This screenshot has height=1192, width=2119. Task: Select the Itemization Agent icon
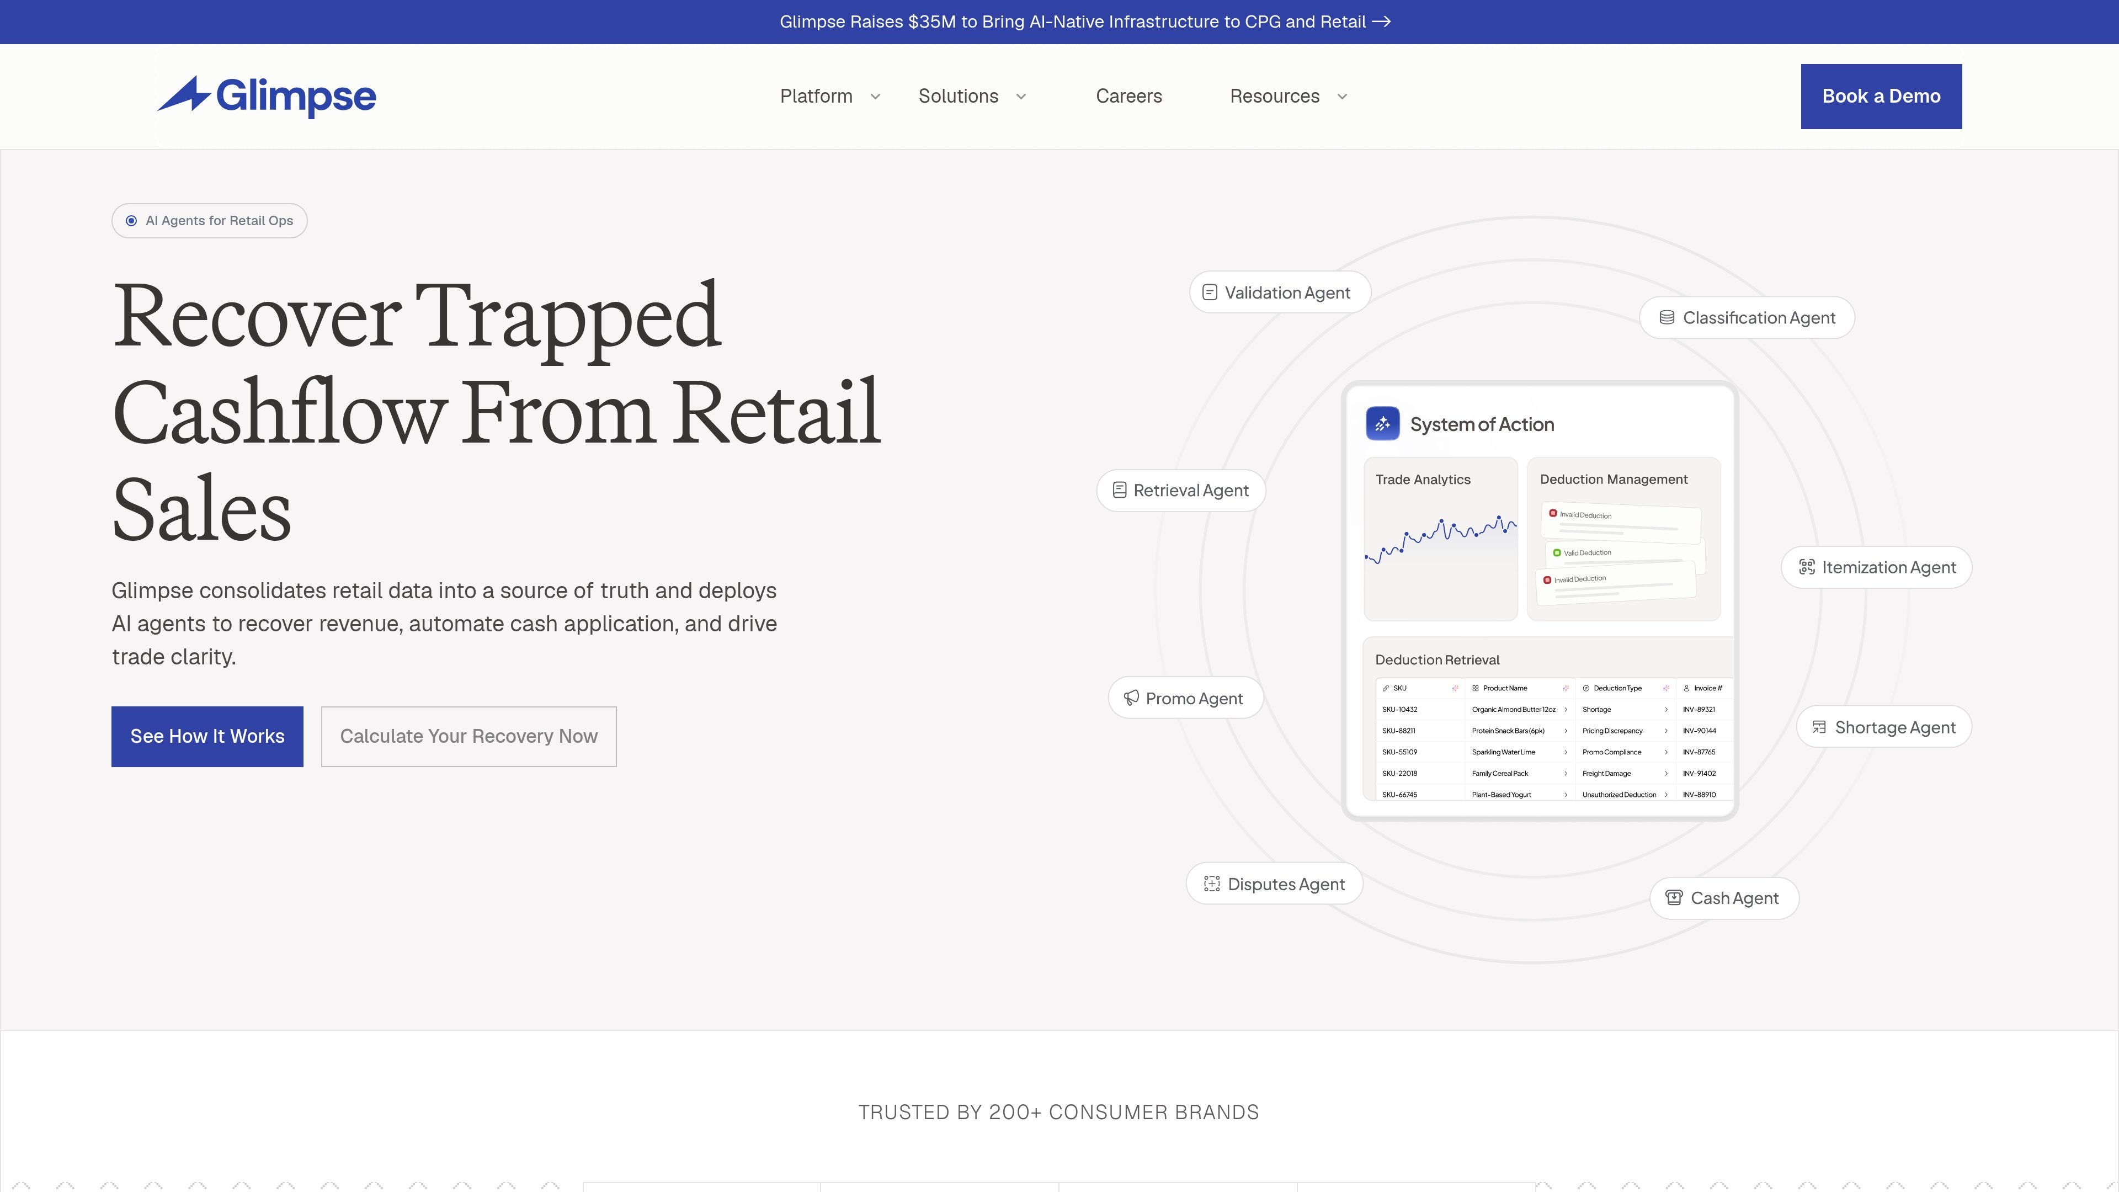click(x=1807, y=567)
